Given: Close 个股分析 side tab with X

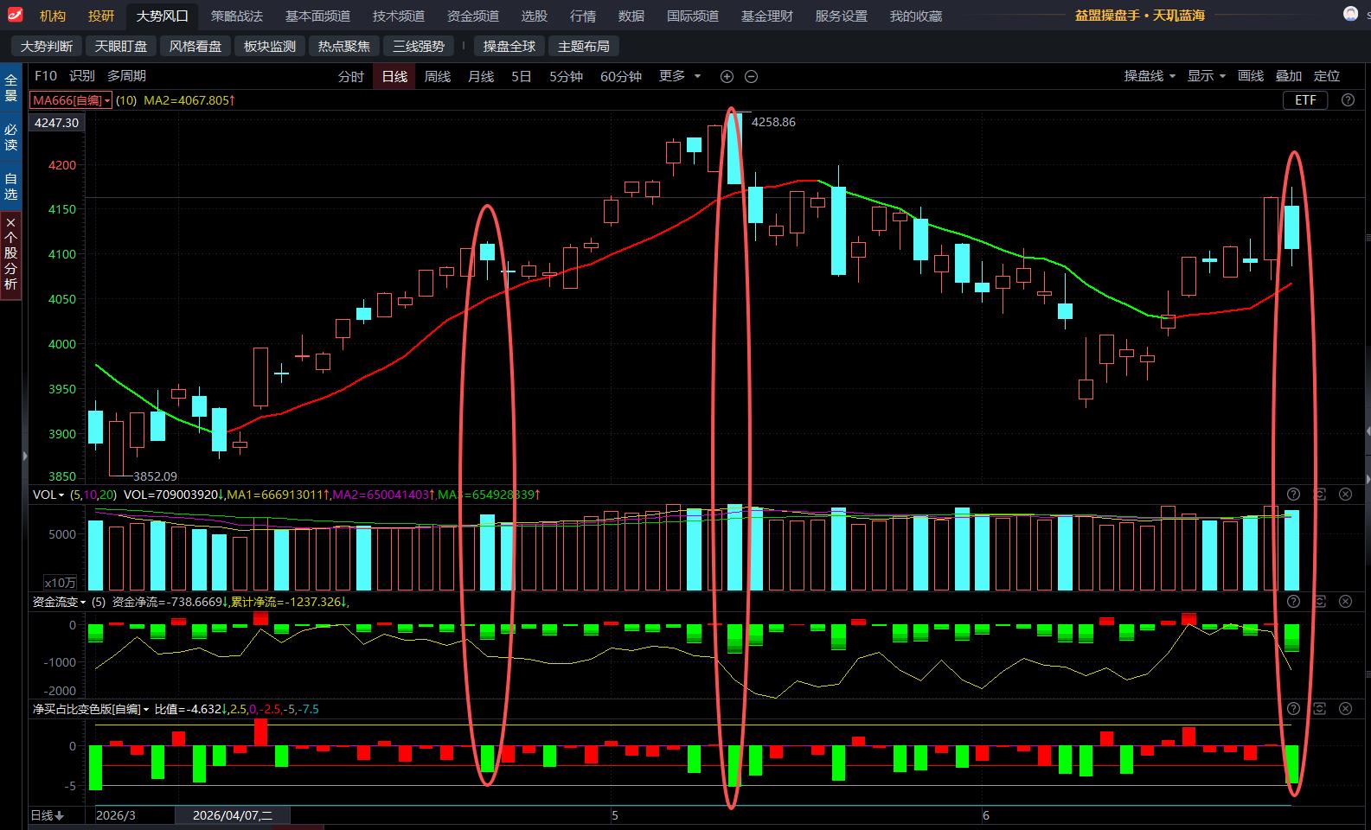Looking at the screenshot, I should coord(10,222).
